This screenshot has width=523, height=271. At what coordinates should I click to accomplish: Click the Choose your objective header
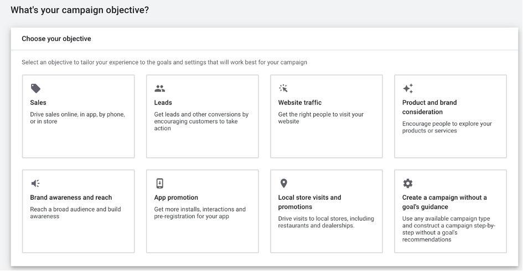tap(56, 39)
